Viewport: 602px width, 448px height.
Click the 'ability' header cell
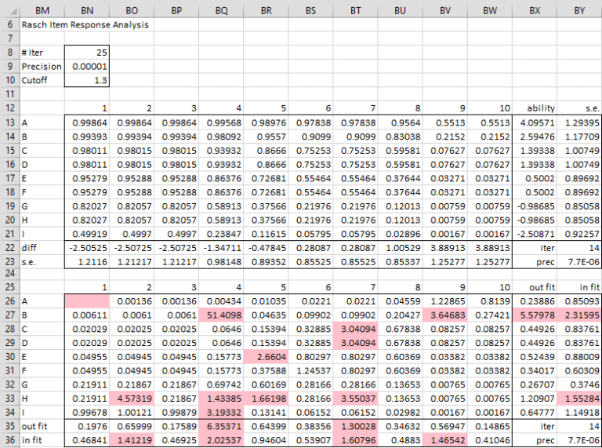pos(535,108)
